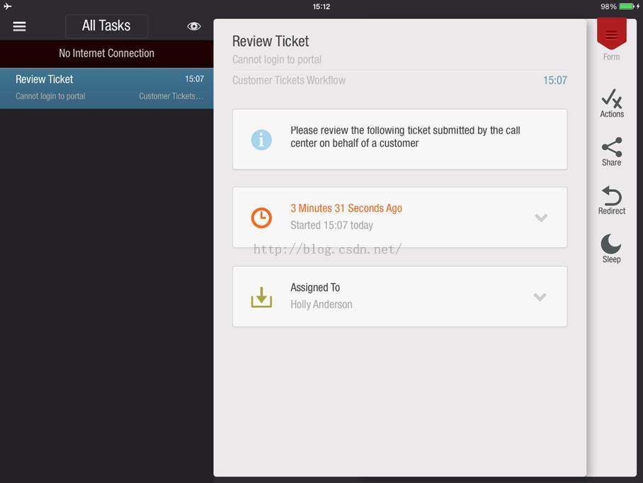Tap the Review Ticket heading in detail pane

coord(271,41)
